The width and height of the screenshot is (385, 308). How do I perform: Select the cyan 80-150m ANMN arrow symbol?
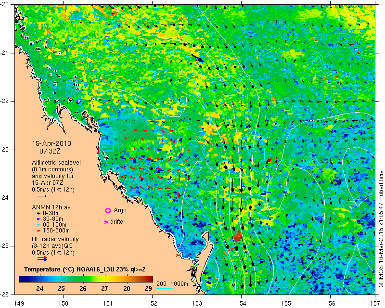click(38, 225)
